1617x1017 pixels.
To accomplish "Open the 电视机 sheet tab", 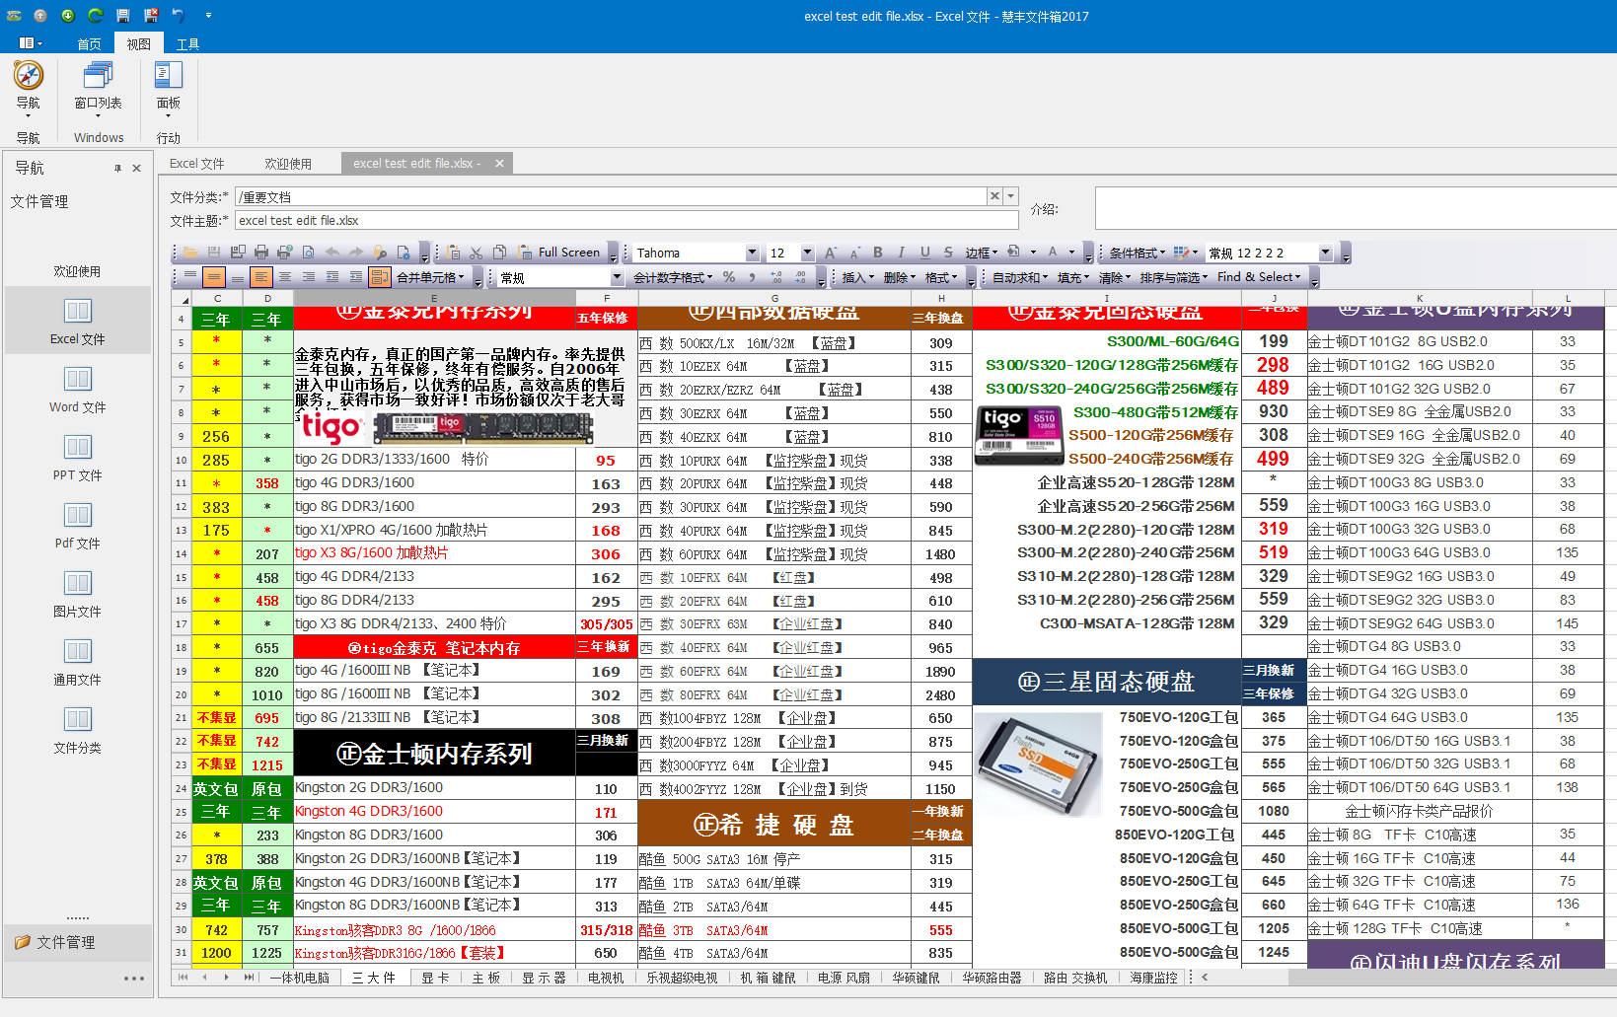I will 606,978.
